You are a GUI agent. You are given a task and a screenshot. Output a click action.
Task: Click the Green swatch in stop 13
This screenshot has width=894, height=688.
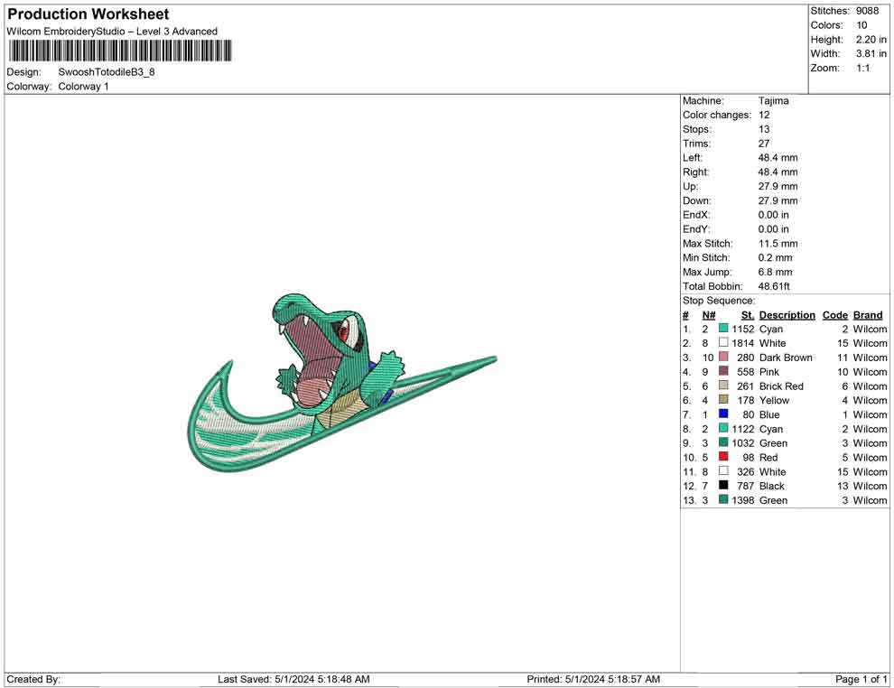coord(723,499)
